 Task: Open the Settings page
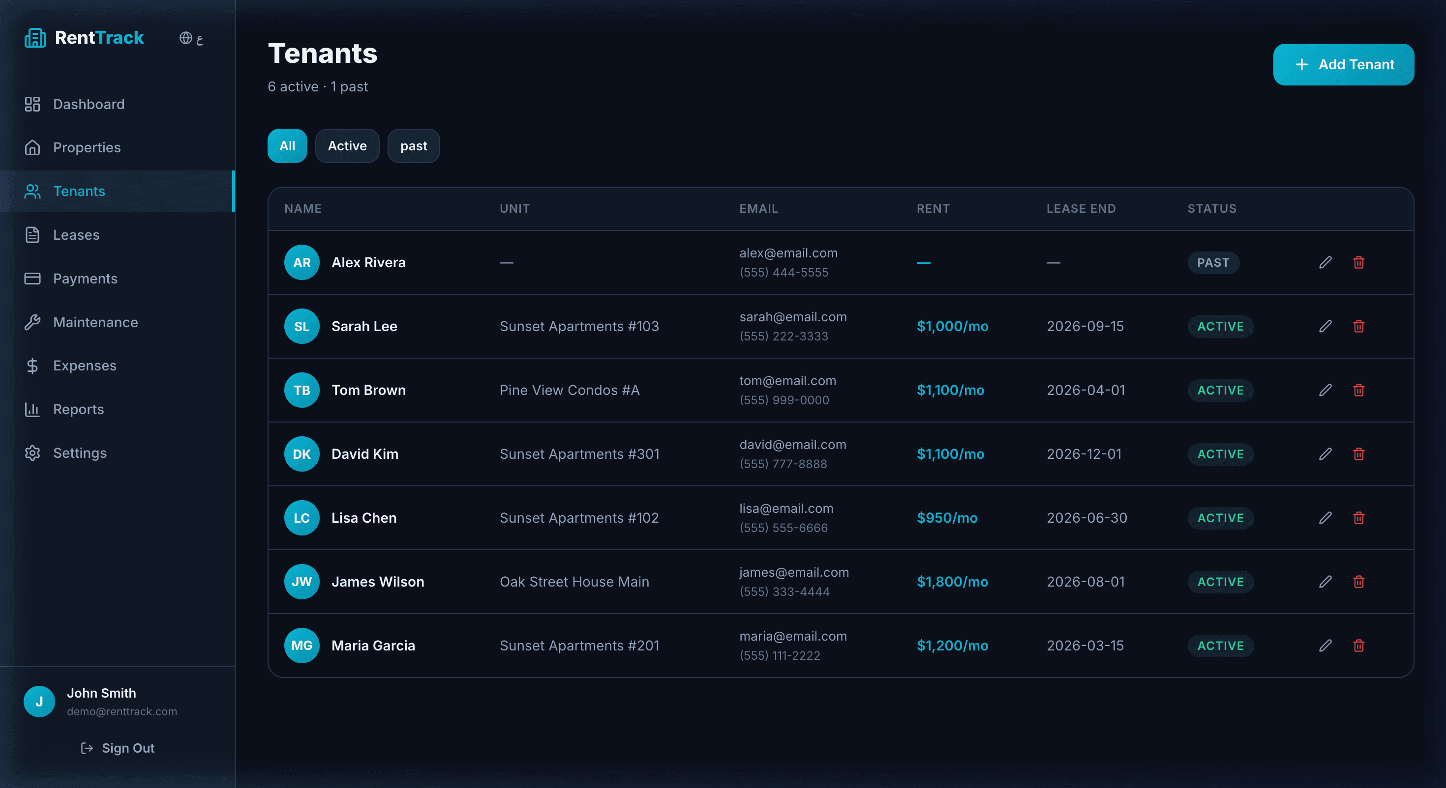80,453
